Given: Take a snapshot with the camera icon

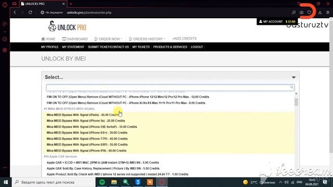Looking at the screenshot, I should pos(301,12).
